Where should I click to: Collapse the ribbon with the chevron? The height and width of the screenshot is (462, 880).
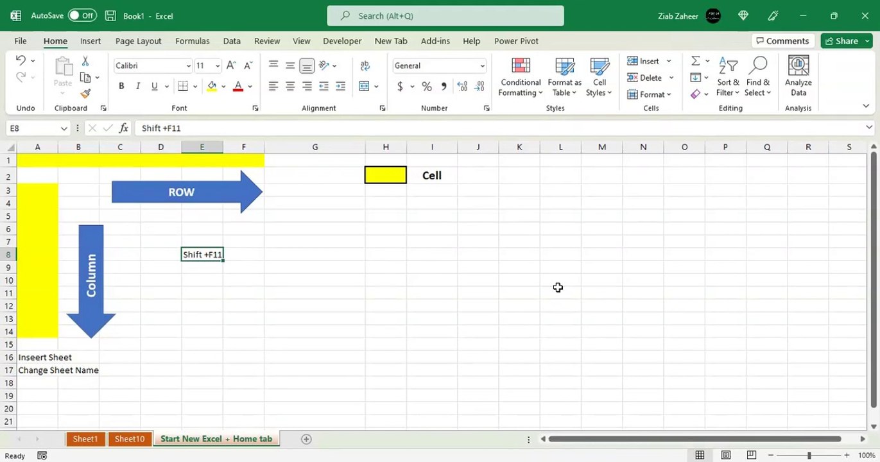click(866, 107)
